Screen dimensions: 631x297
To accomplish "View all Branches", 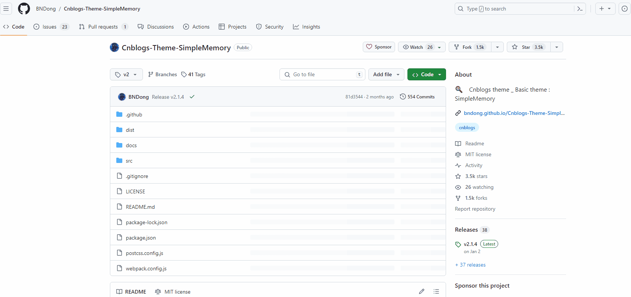I will 162,74.
